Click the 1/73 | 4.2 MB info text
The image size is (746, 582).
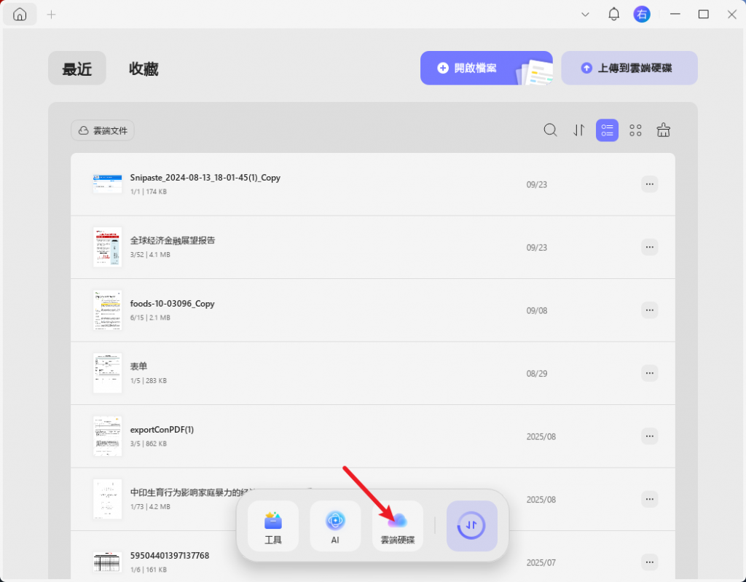click(x=150, y=507)
